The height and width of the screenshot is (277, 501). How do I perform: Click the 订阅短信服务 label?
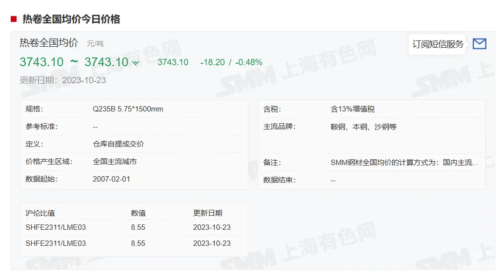coord(438,44)
